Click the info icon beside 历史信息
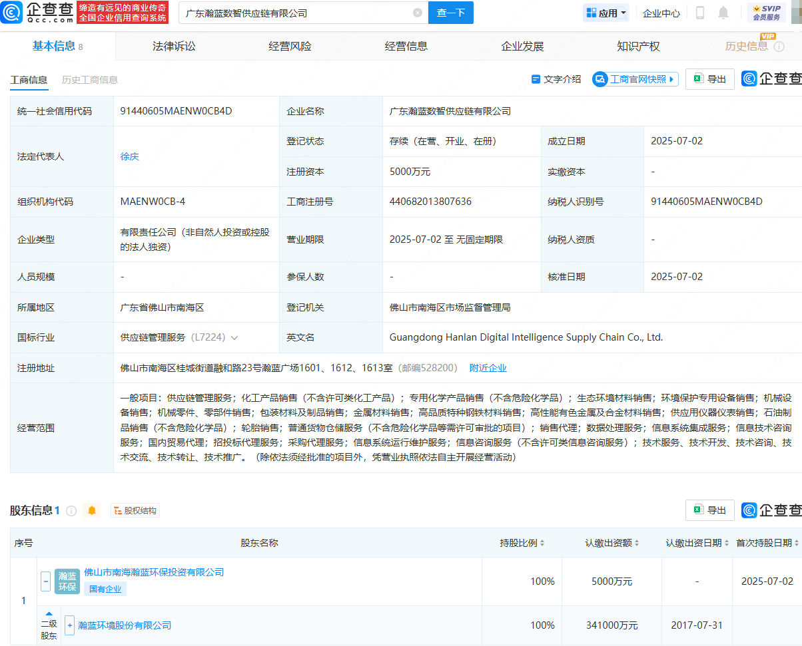802x646 pixels. (x=779, y=47)
